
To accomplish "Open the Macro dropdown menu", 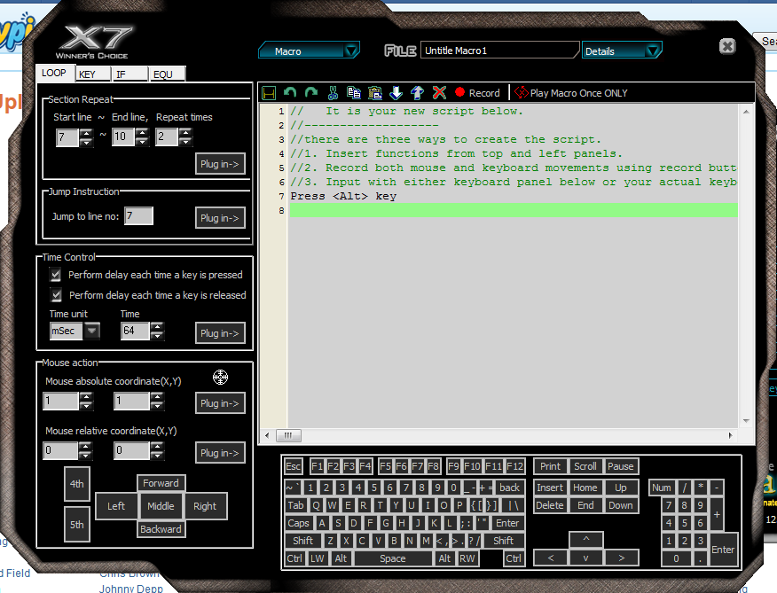I will [x=310, y=51].
